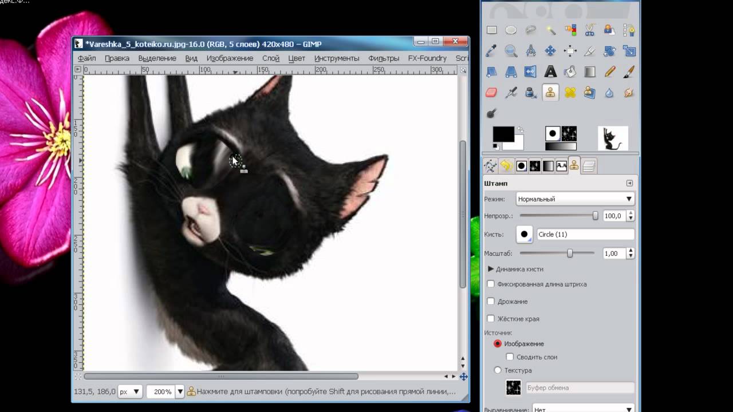Select the Move tool
733x412 pixels.
point(551,51)
